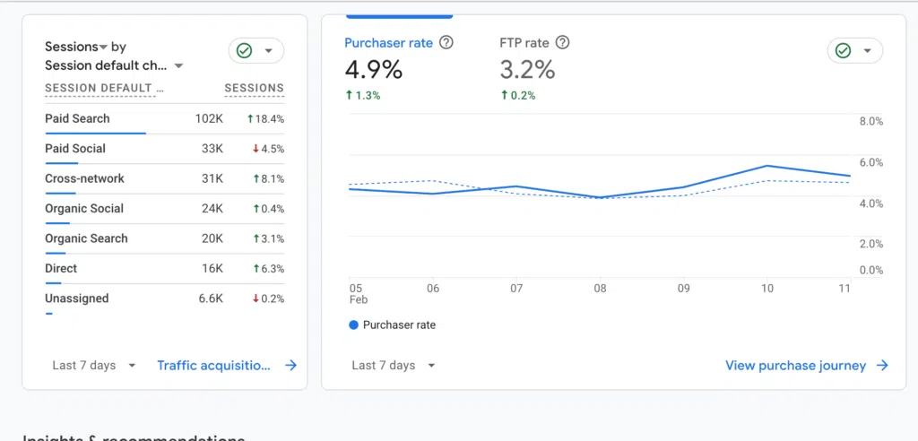The width and height of the screenshot is (918, 441).
Task: Expand Session default channel dimension dropdown
Action: (x=178, y=65)
